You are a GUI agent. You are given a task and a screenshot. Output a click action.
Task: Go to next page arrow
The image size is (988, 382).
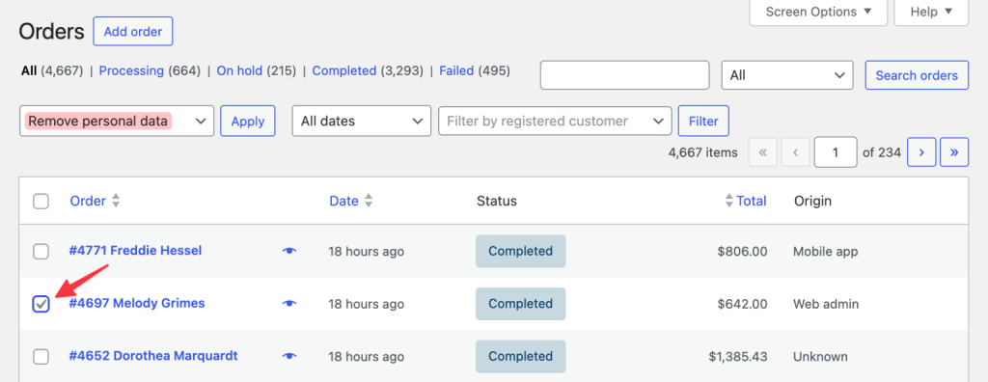point(921,151)
